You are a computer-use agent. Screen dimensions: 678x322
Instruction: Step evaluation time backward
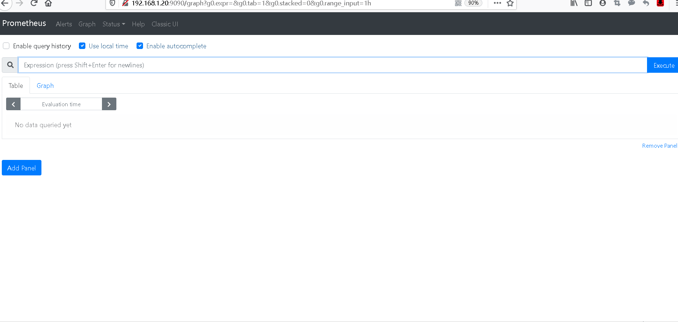point(13,104)
